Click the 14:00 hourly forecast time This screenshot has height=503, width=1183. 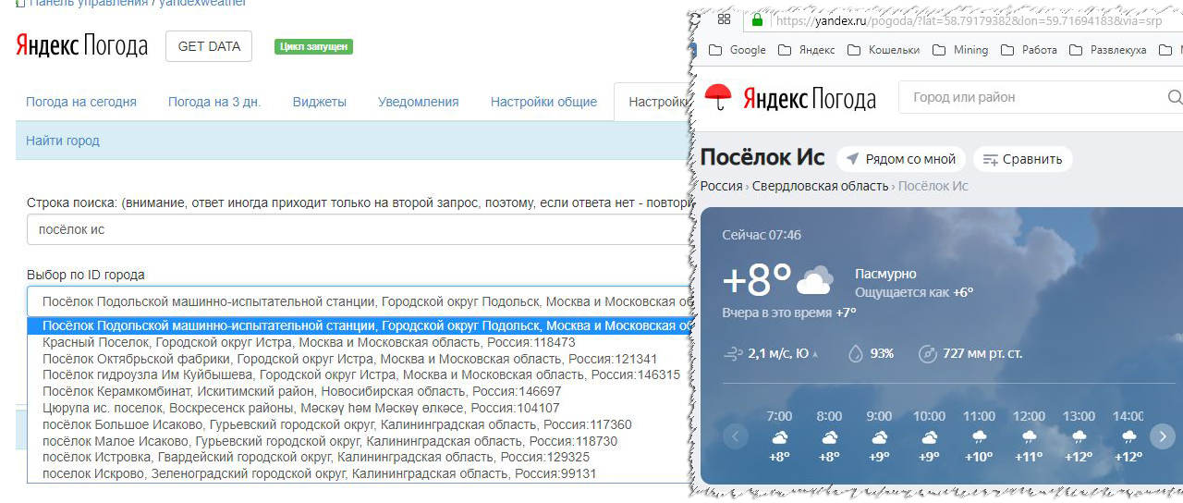click(x=1128, y=416)
